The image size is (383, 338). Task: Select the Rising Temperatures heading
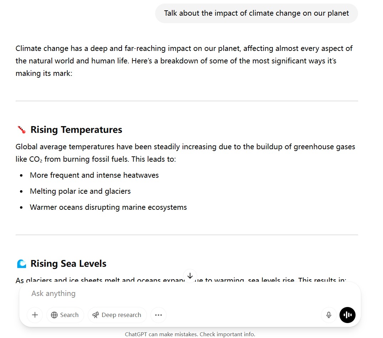coord(76,130)
